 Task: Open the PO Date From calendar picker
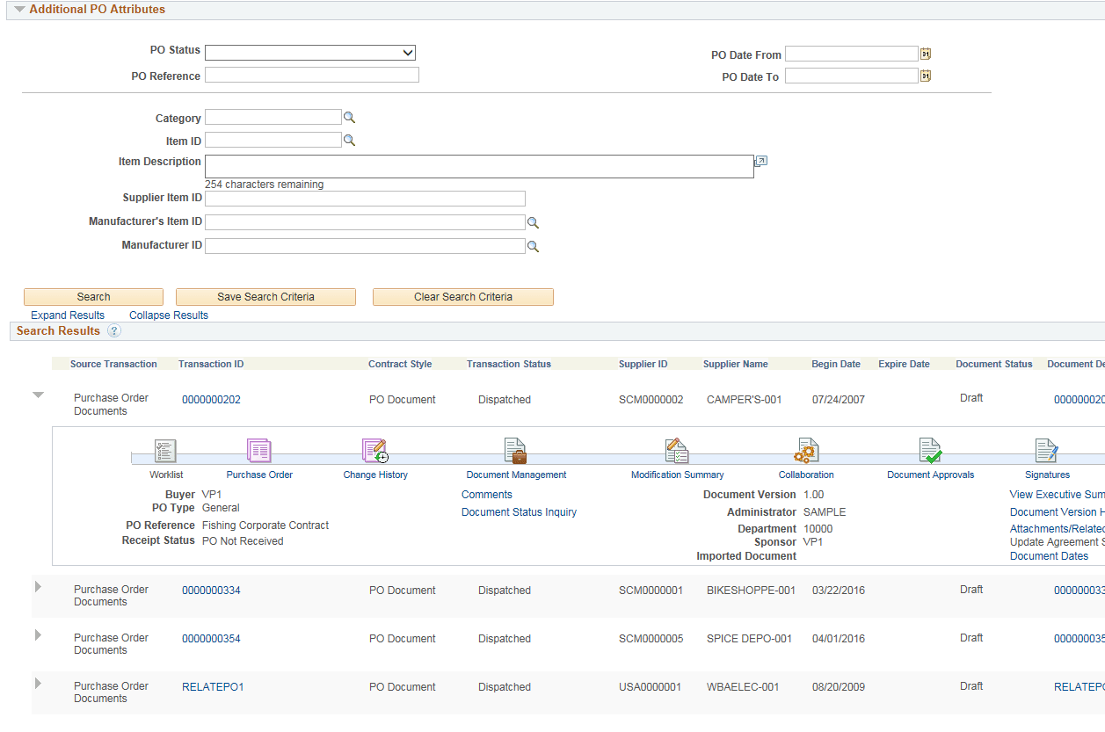pos(925,54)
